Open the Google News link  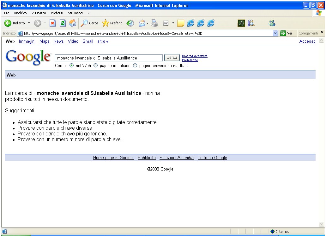pos(59,41)
